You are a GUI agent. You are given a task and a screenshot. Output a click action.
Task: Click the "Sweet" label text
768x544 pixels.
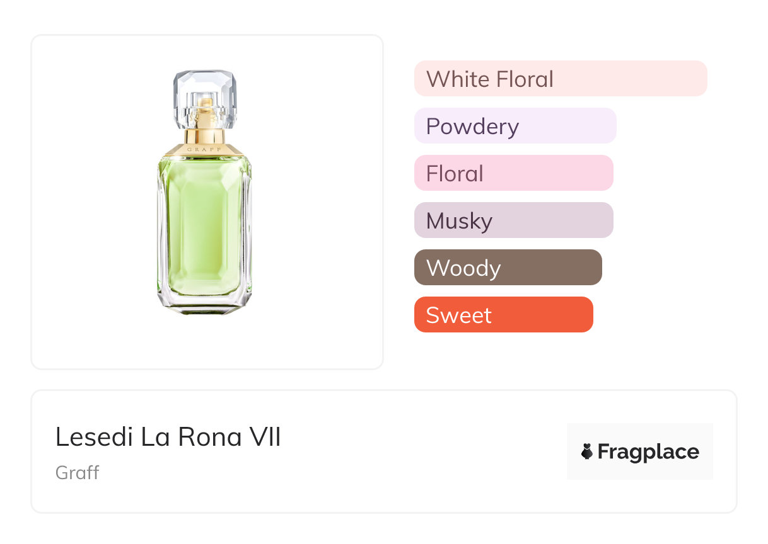[458, 315]
